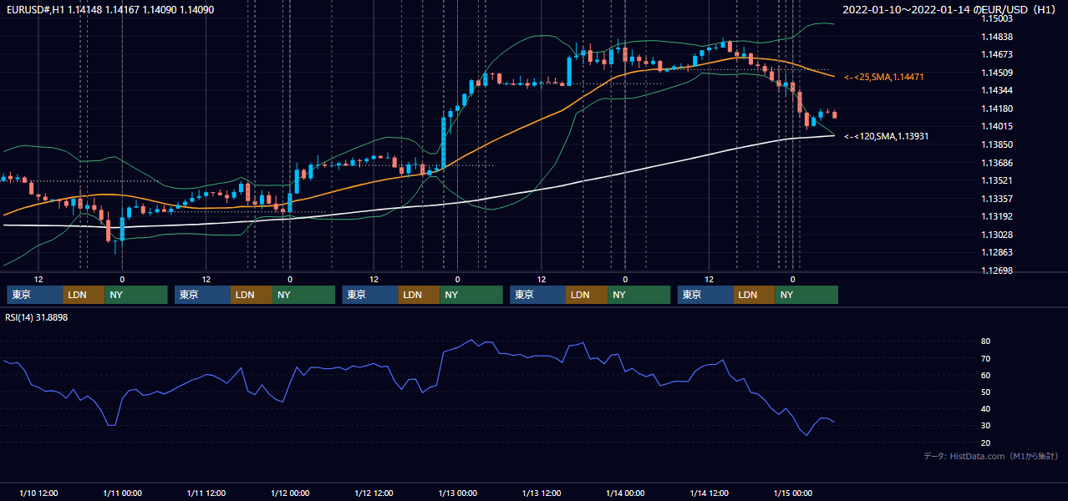Click the NY session block for 1/12
Screen dimensions: 1068x501
(x=471, y=295)
